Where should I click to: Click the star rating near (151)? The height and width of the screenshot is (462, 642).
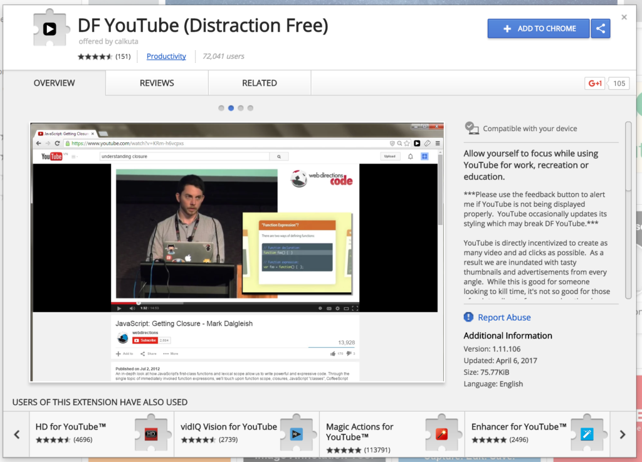tap(95, 56)
